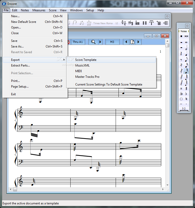Click the text elements toolbar icon
195x208 pixels.
click(151, 23)
